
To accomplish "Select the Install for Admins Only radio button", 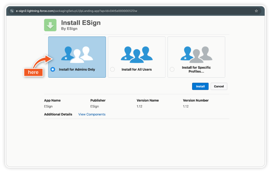I will coord(53,69).
